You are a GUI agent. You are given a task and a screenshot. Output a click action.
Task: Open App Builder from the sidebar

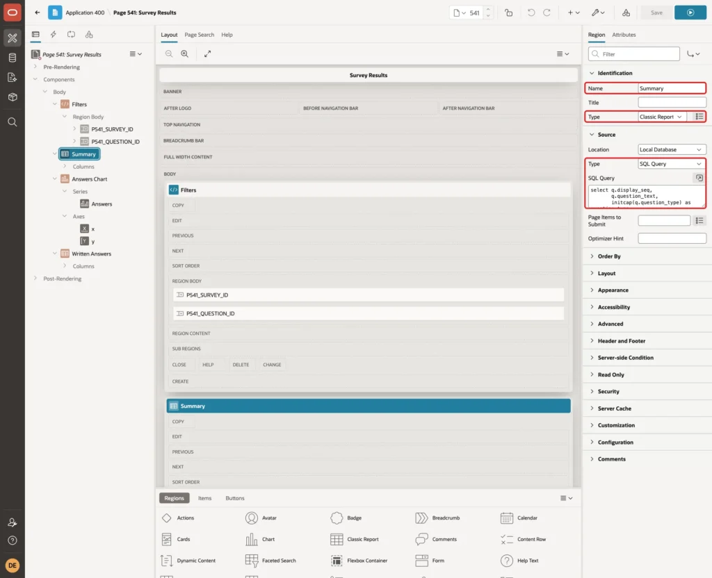(x=13, y=38)
